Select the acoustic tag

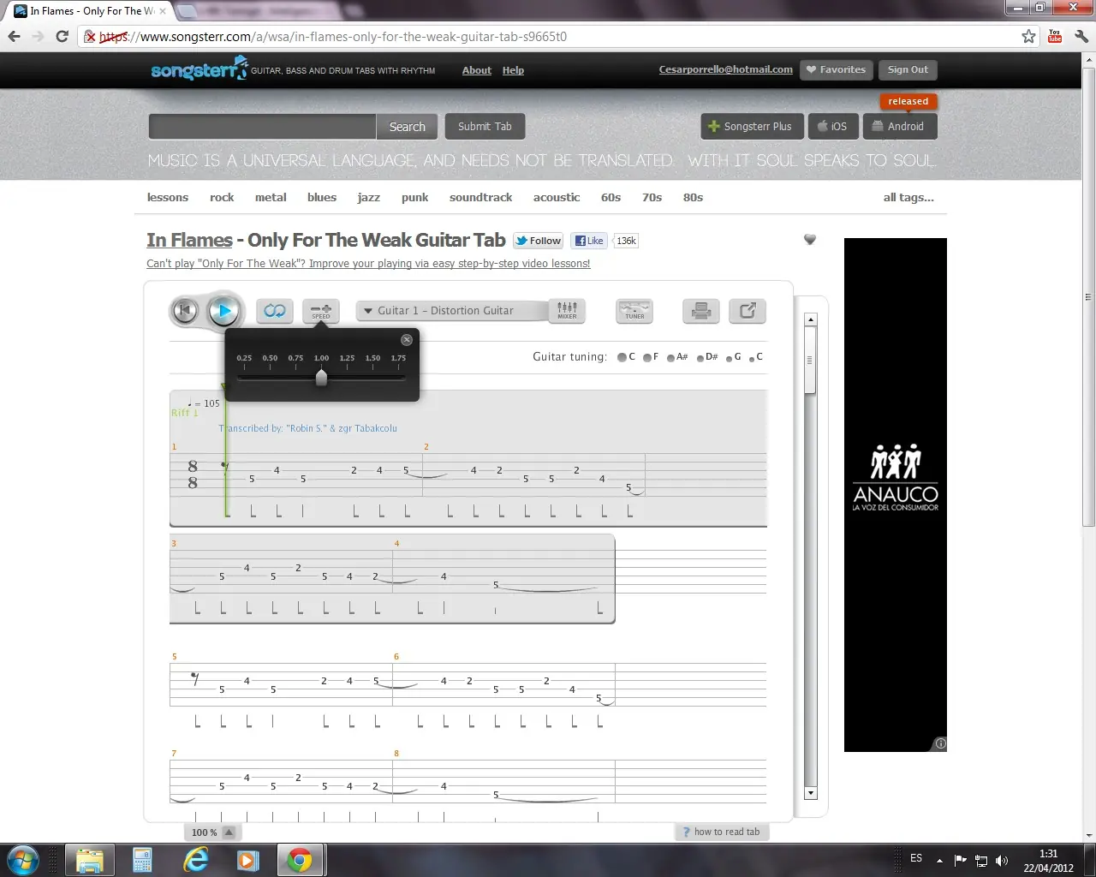click(557, 197)
